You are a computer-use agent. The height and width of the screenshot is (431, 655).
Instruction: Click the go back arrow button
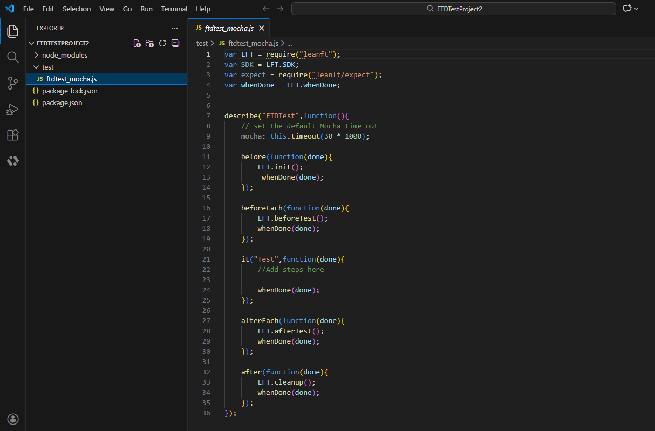[x=266, y=9]
